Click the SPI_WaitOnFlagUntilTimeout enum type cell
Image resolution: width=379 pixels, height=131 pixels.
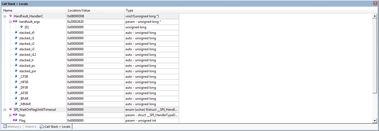152,110
